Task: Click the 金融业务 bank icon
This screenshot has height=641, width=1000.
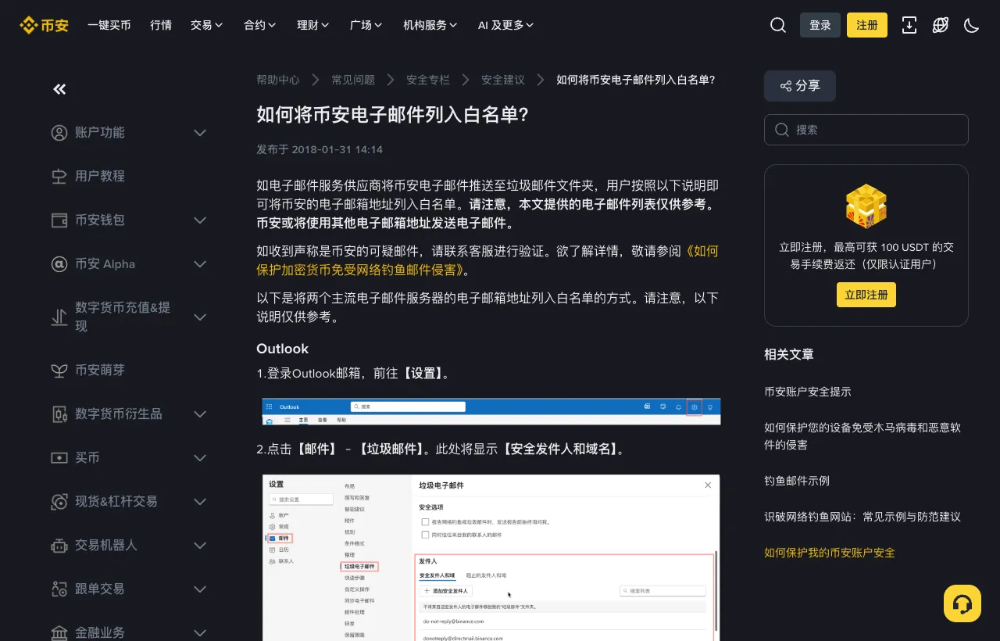Action: click(59, 632)
